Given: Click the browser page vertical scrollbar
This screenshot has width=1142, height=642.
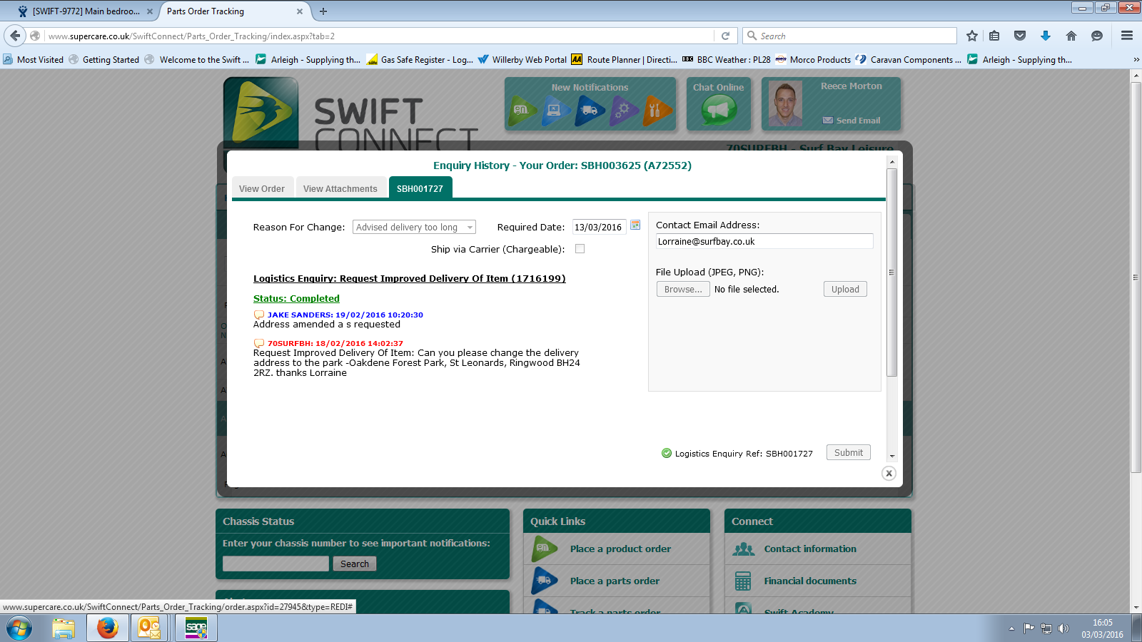Looking at the screenshot, I should [x=1136, y=277].
